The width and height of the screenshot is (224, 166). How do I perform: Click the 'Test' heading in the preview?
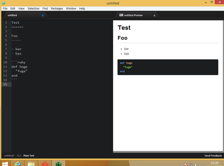124,28
